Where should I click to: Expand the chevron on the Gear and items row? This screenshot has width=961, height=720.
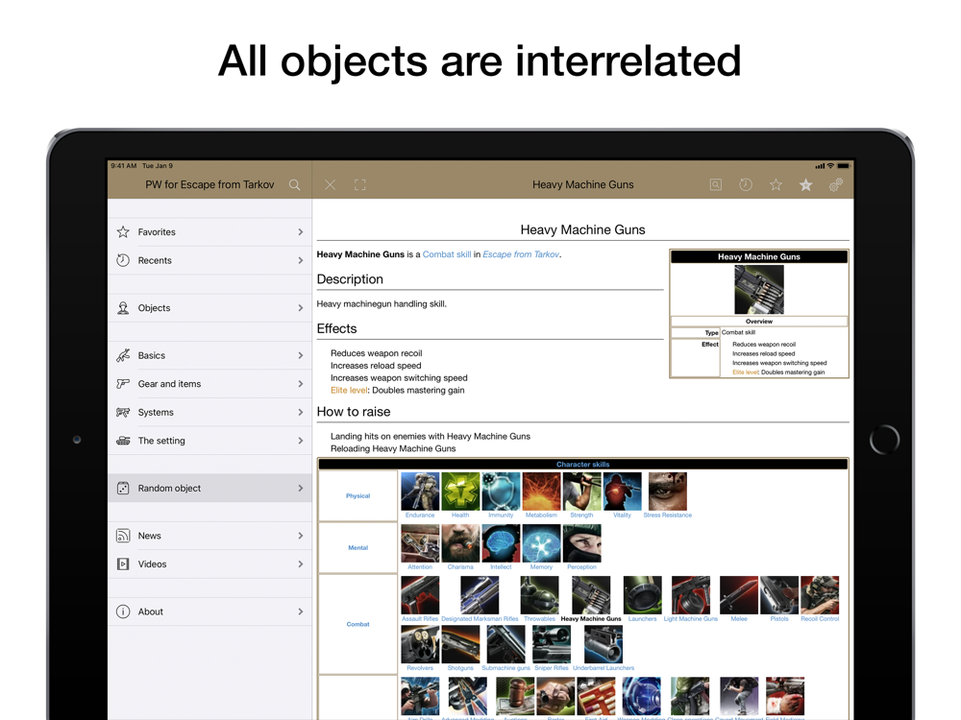click(x=300, y=384)
